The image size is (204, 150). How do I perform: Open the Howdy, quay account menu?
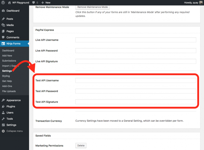pyautogui.click(x=192, y=3)
